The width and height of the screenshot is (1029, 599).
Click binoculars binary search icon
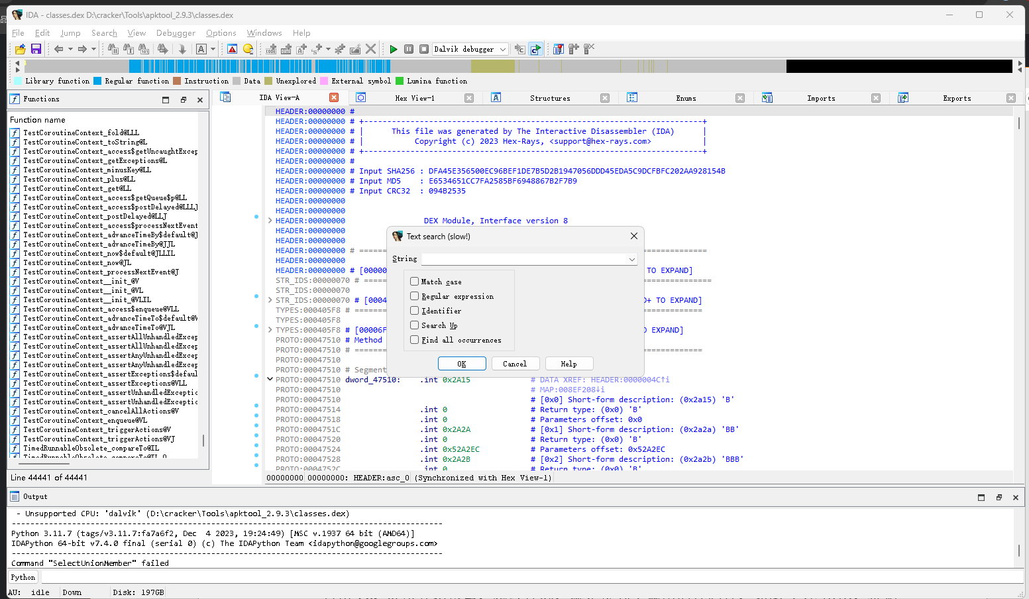[x=143, y=49]
